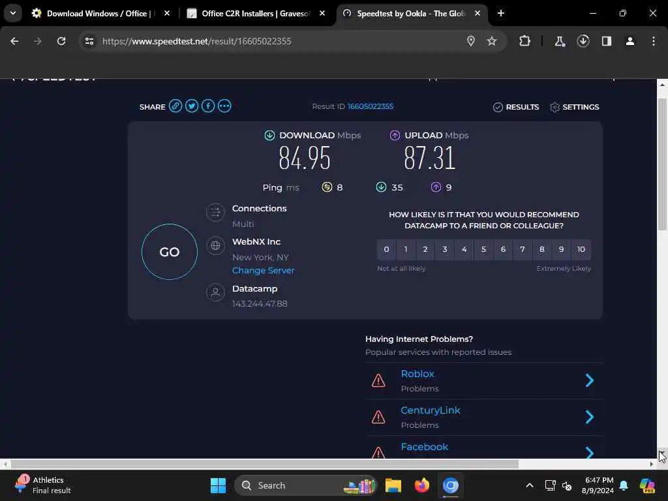Select the Speedtest by Ookla tab
This screenshot has width=668, height=501.
[x=412, y=14]
